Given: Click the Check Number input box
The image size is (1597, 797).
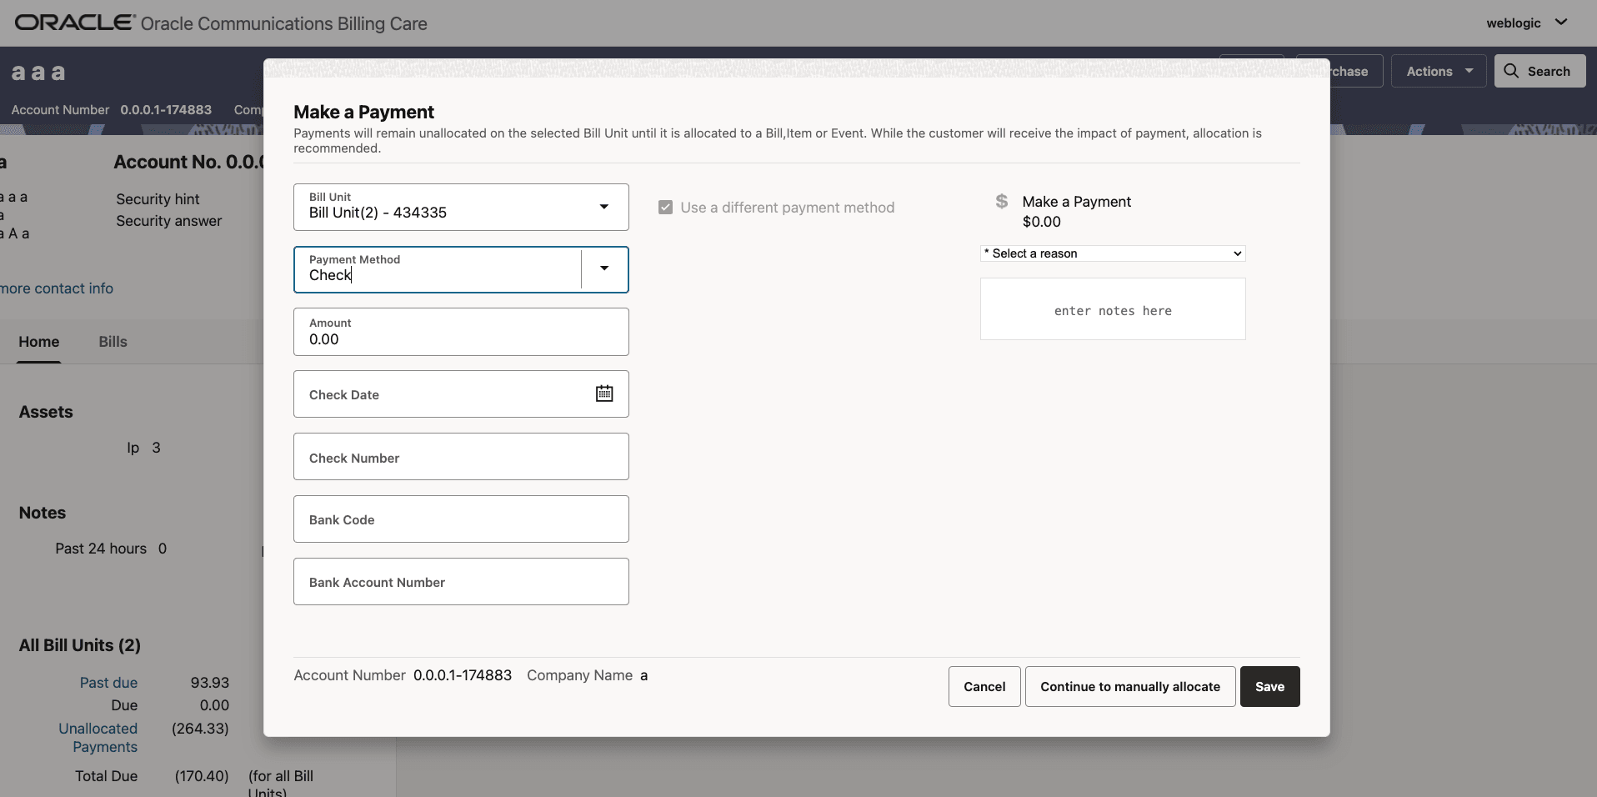Looking at the screenshot, I should [x=460, y=457].
